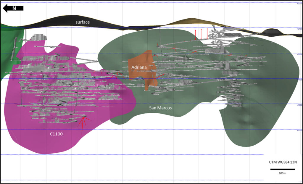Click the red arrows cluster inside C1100
The image size is (303, 184).
pos(84,122)
